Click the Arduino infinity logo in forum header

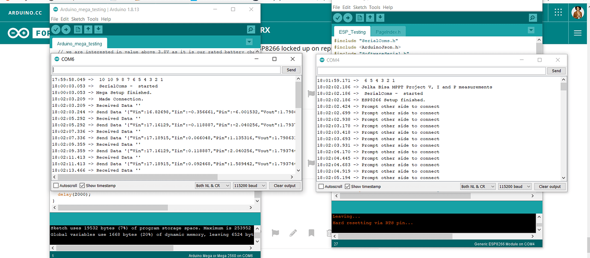click(19, 33)
